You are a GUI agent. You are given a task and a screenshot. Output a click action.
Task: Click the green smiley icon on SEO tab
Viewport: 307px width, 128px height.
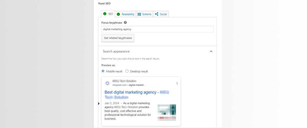(x=105, y=14)
